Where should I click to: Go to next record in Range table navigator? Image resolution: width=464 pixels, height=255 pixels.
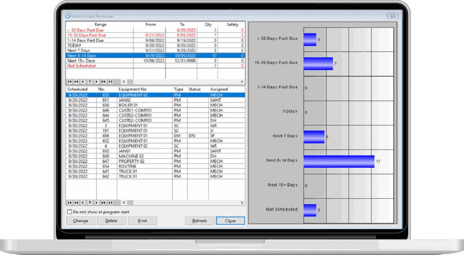click(97, 82)
